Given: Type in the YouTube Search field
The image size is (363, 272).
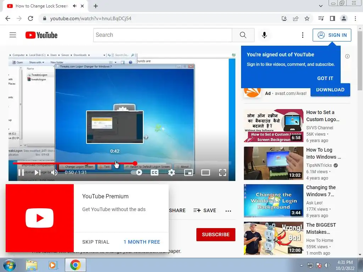Looking at the screenshot, I should [163, 35].
